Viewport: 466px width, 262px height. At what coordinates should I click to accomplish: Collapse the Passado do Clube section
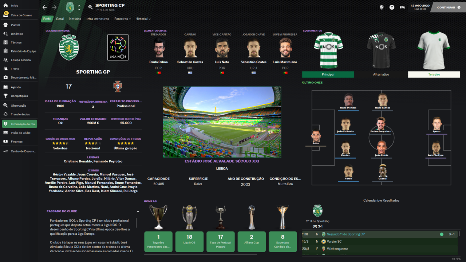pyautogui.click(x=138, y=211)
